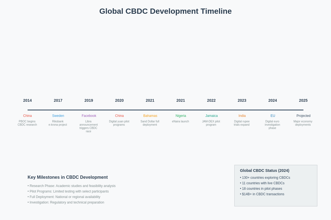The width and height of the screenshot is (331, 220).
Task: Click '11 countries with live CBDCs' line
Action: 262,183
